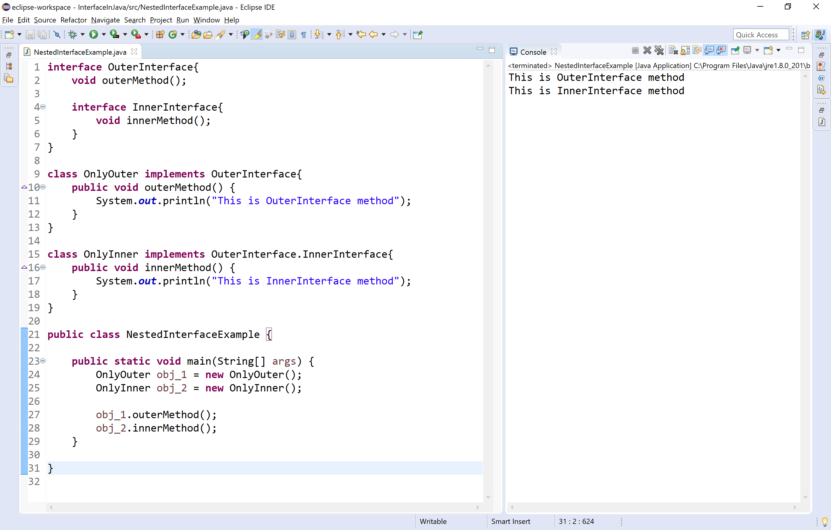The width and height of the screenshot is (831, 530).
Task: Click the Quick Access field
Action: [760, 35]
